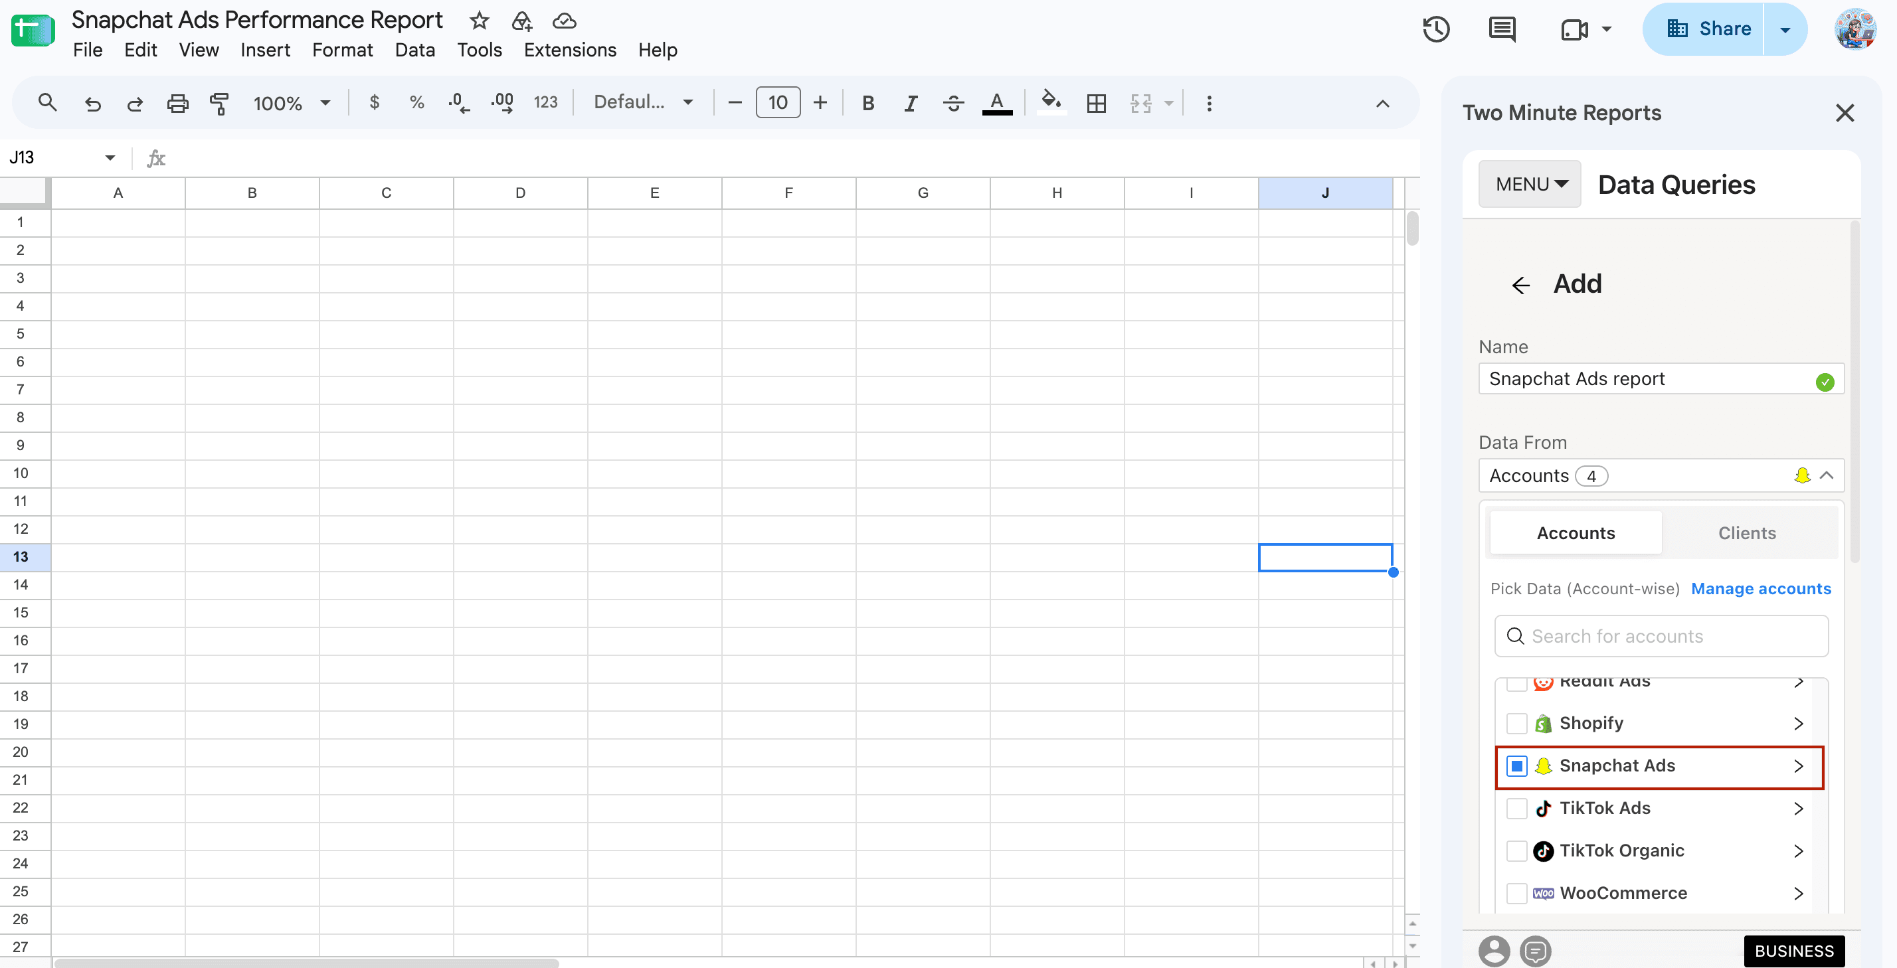Open the Extensions menu
This screenshot has width=1897, height=968.
(570, 50)
